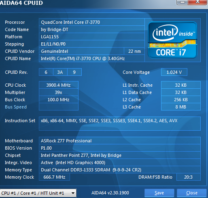208x198 pixels.
Task: Click the Instruction Set text box
Action: coord(120,124)
